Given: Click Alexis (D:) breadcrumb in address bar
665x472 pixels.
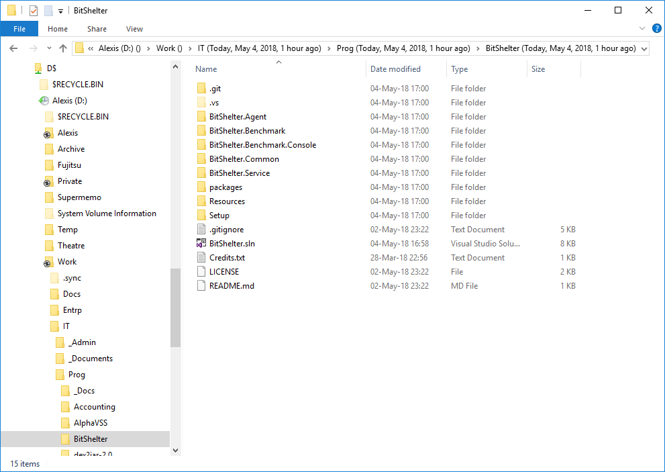Looking at the screenshot, I should 119,48.
